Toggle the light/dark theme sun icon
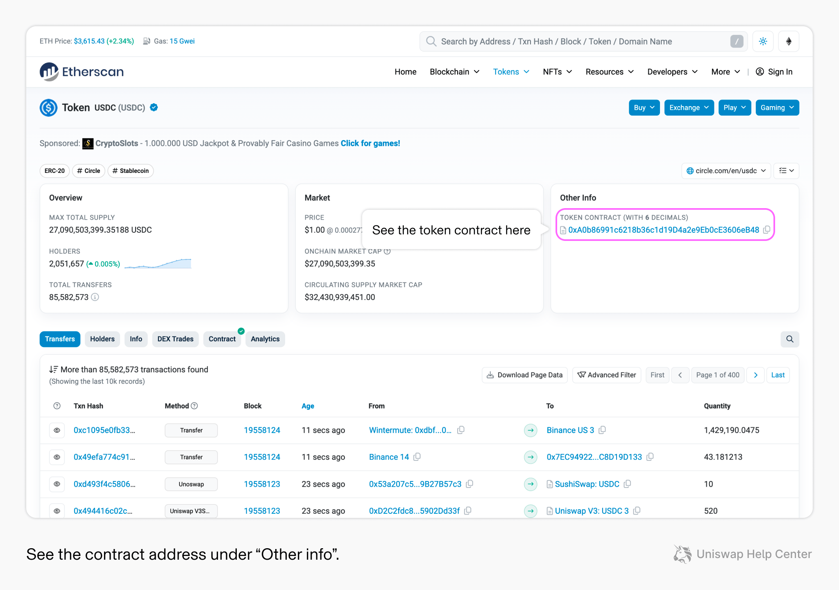This screenshot has width=839, height=590. (x=763, y=41)
